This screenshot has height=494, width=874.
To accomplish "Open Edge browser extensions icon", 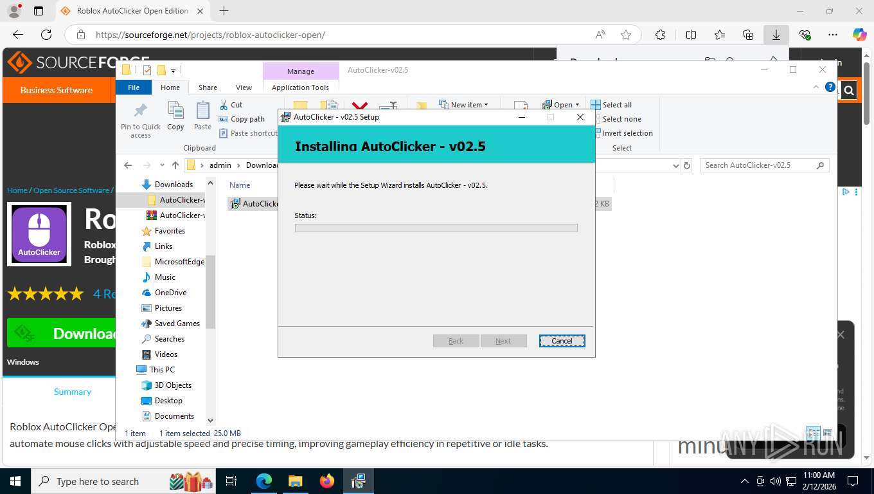I will point(660,35).
